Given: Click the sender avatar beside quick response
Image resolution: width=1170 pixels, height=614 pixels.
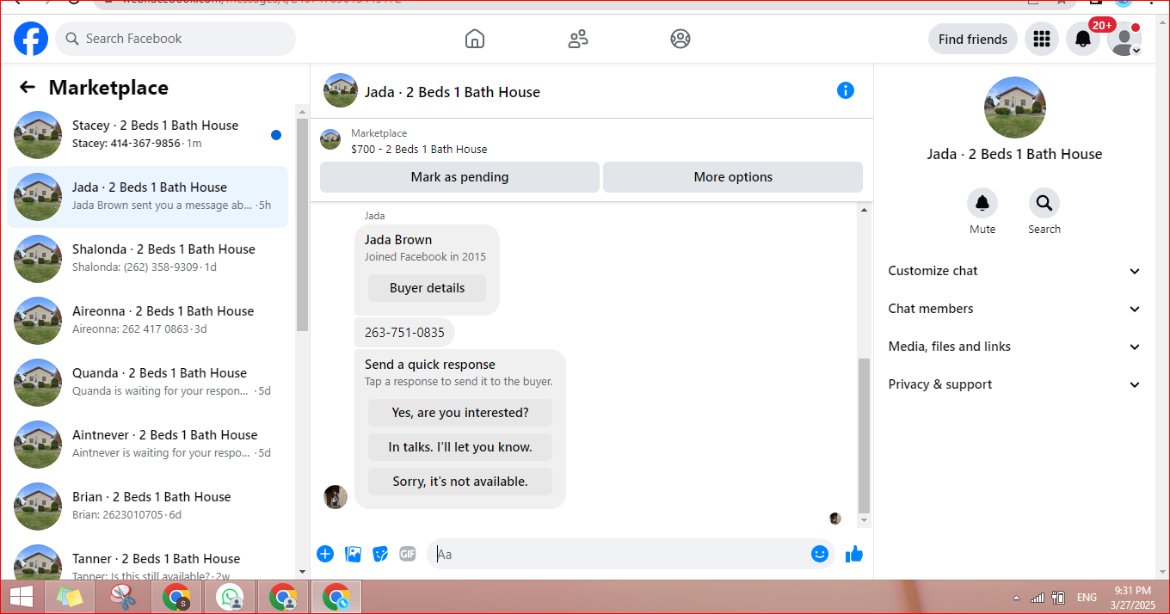Looking at the screenshot, I should 336,496.
